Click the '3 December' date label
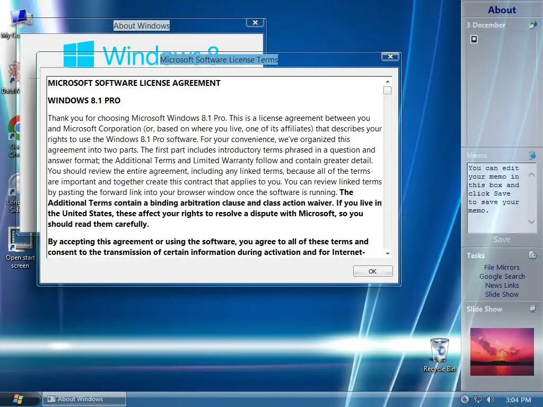The height and width of the screenshot is (407, 543). tap(486, 25)
